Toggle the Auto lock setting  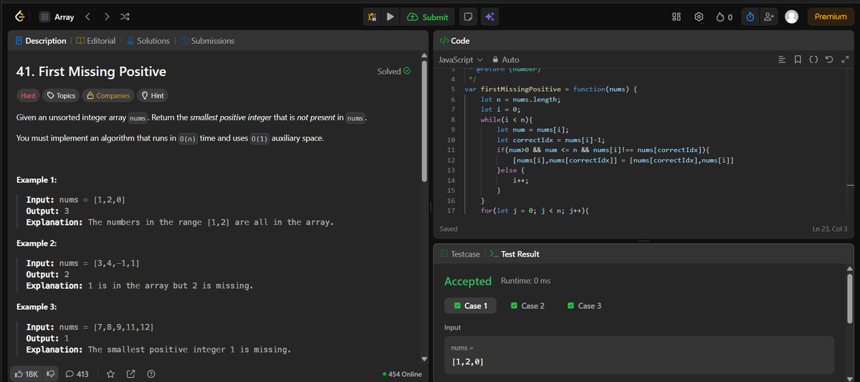click(505, 59)
